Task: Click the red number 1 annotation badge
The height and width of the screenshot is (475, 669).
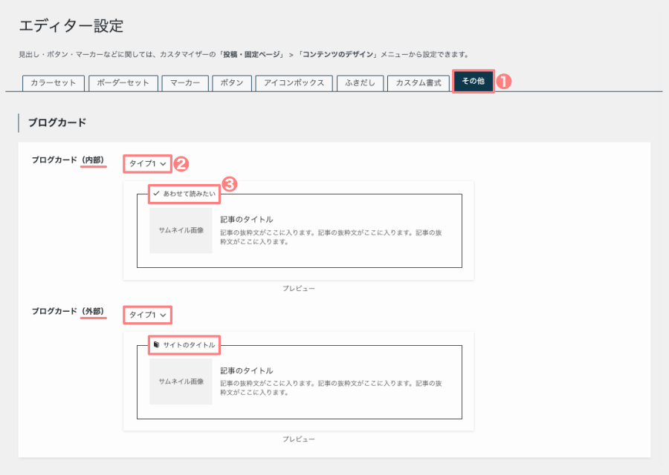Action: pyautogui.click(x=505, y=82)
